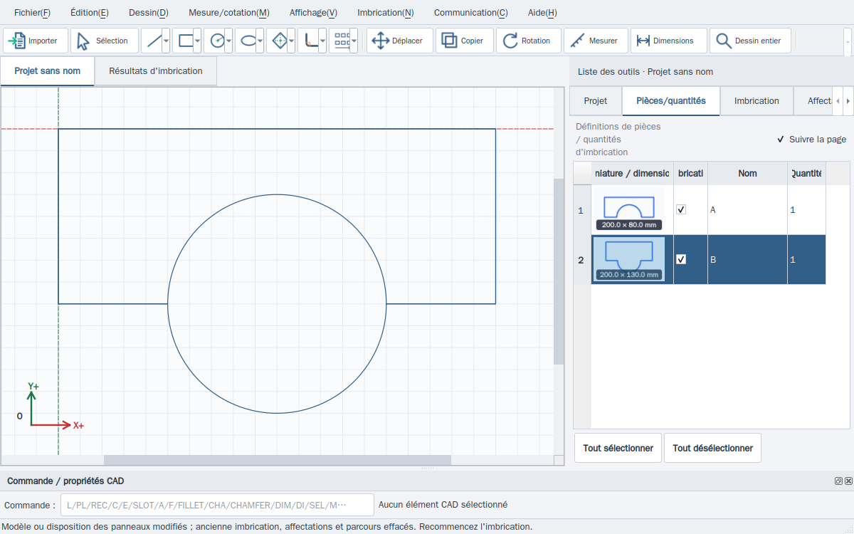Select the line drawing tool
This screenshot has width=854, height=534.
pyautogui.click(x=152, y=41)
